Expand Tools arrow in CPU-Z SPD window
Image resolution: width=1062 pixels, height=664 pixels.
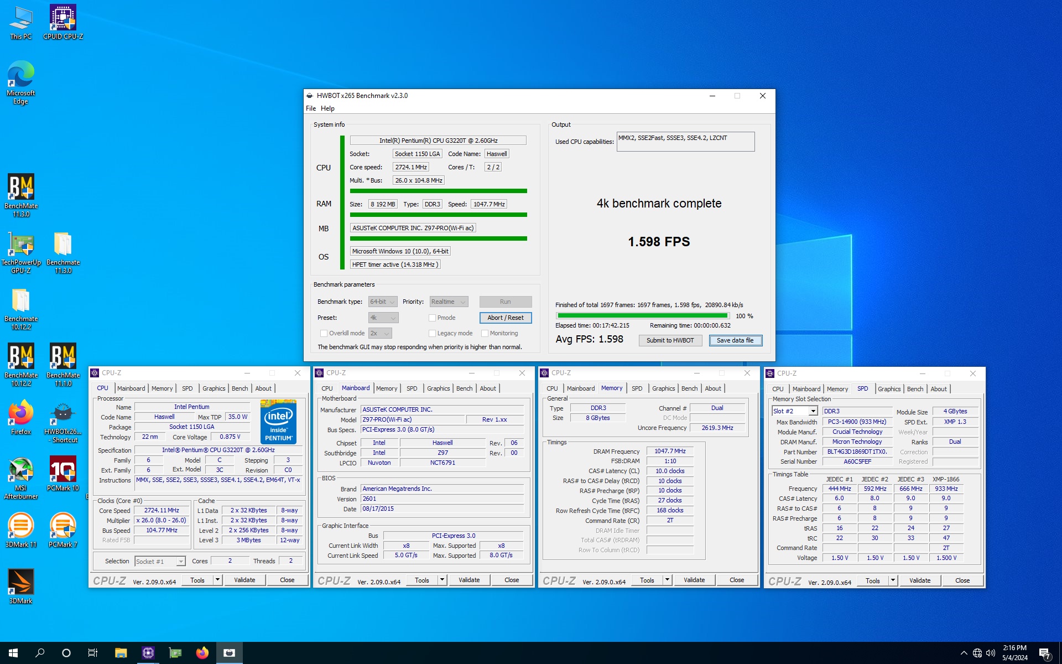893,580
